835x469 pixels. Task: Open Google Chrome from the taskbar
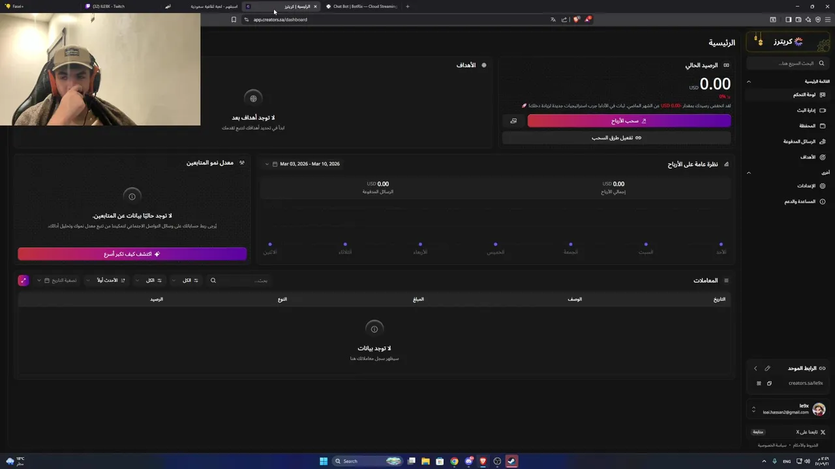click(454, 461)
